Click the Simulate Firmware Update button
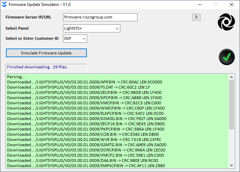 (x=46, y=53)
